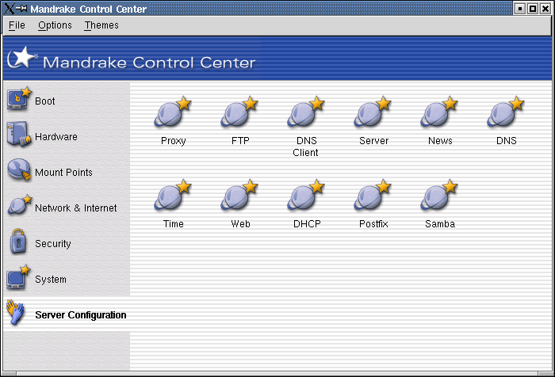Viewport: 555px width, 377px height.
Task: Click the Boot category label
Action: click(x=45, y=101)
